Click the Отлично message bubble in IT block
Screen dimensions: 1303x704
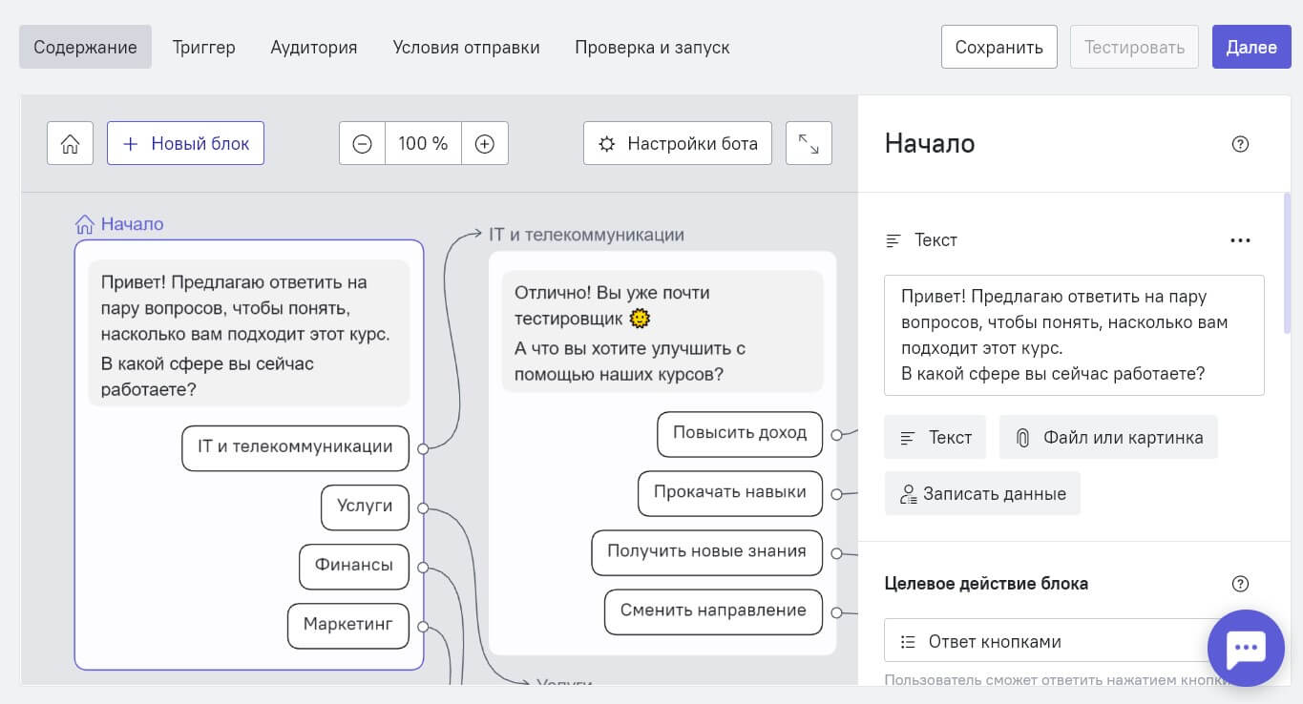pyautogui.click(x=662, y=332)
